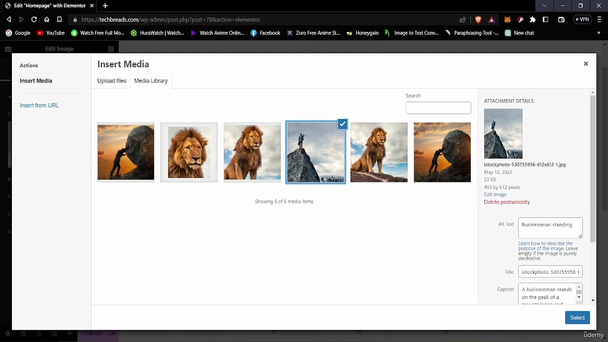The width and height of the screenshot is (608, 342).
Task: Select third thumbnail lion sitting in profile
Action: click(x=252, y=152)
